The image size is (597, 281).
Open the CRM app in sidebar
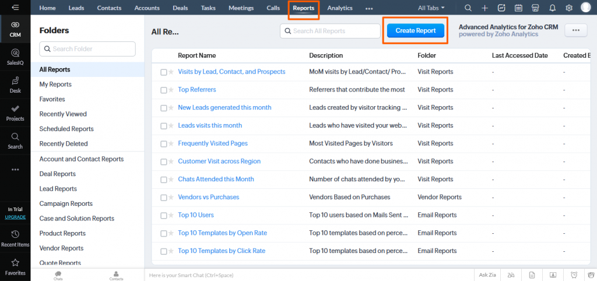point(15,29)
